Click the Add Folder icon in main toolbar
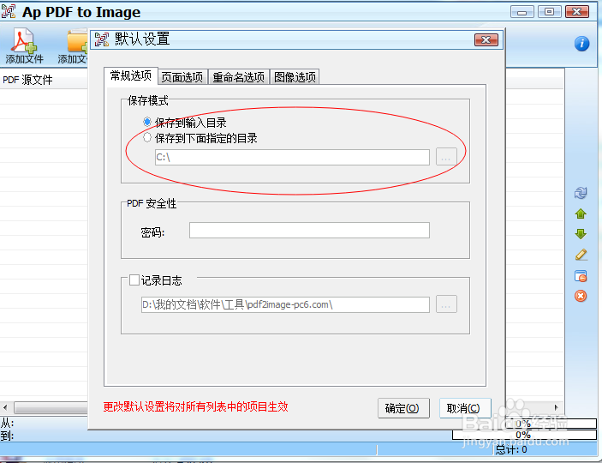Viewport: 602px width, 463px height. point(77,40)
